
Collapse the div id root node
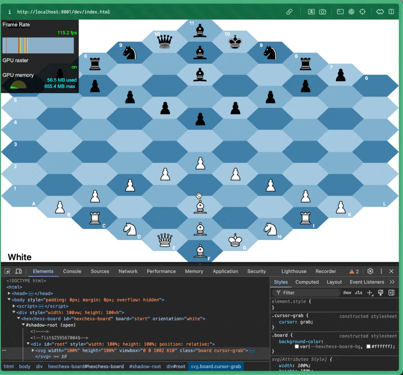[28, 344]
